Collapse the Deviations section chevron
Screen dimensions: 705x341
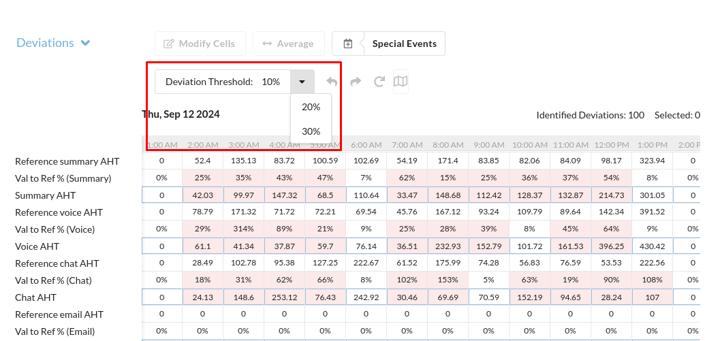[x=86, y=43]
